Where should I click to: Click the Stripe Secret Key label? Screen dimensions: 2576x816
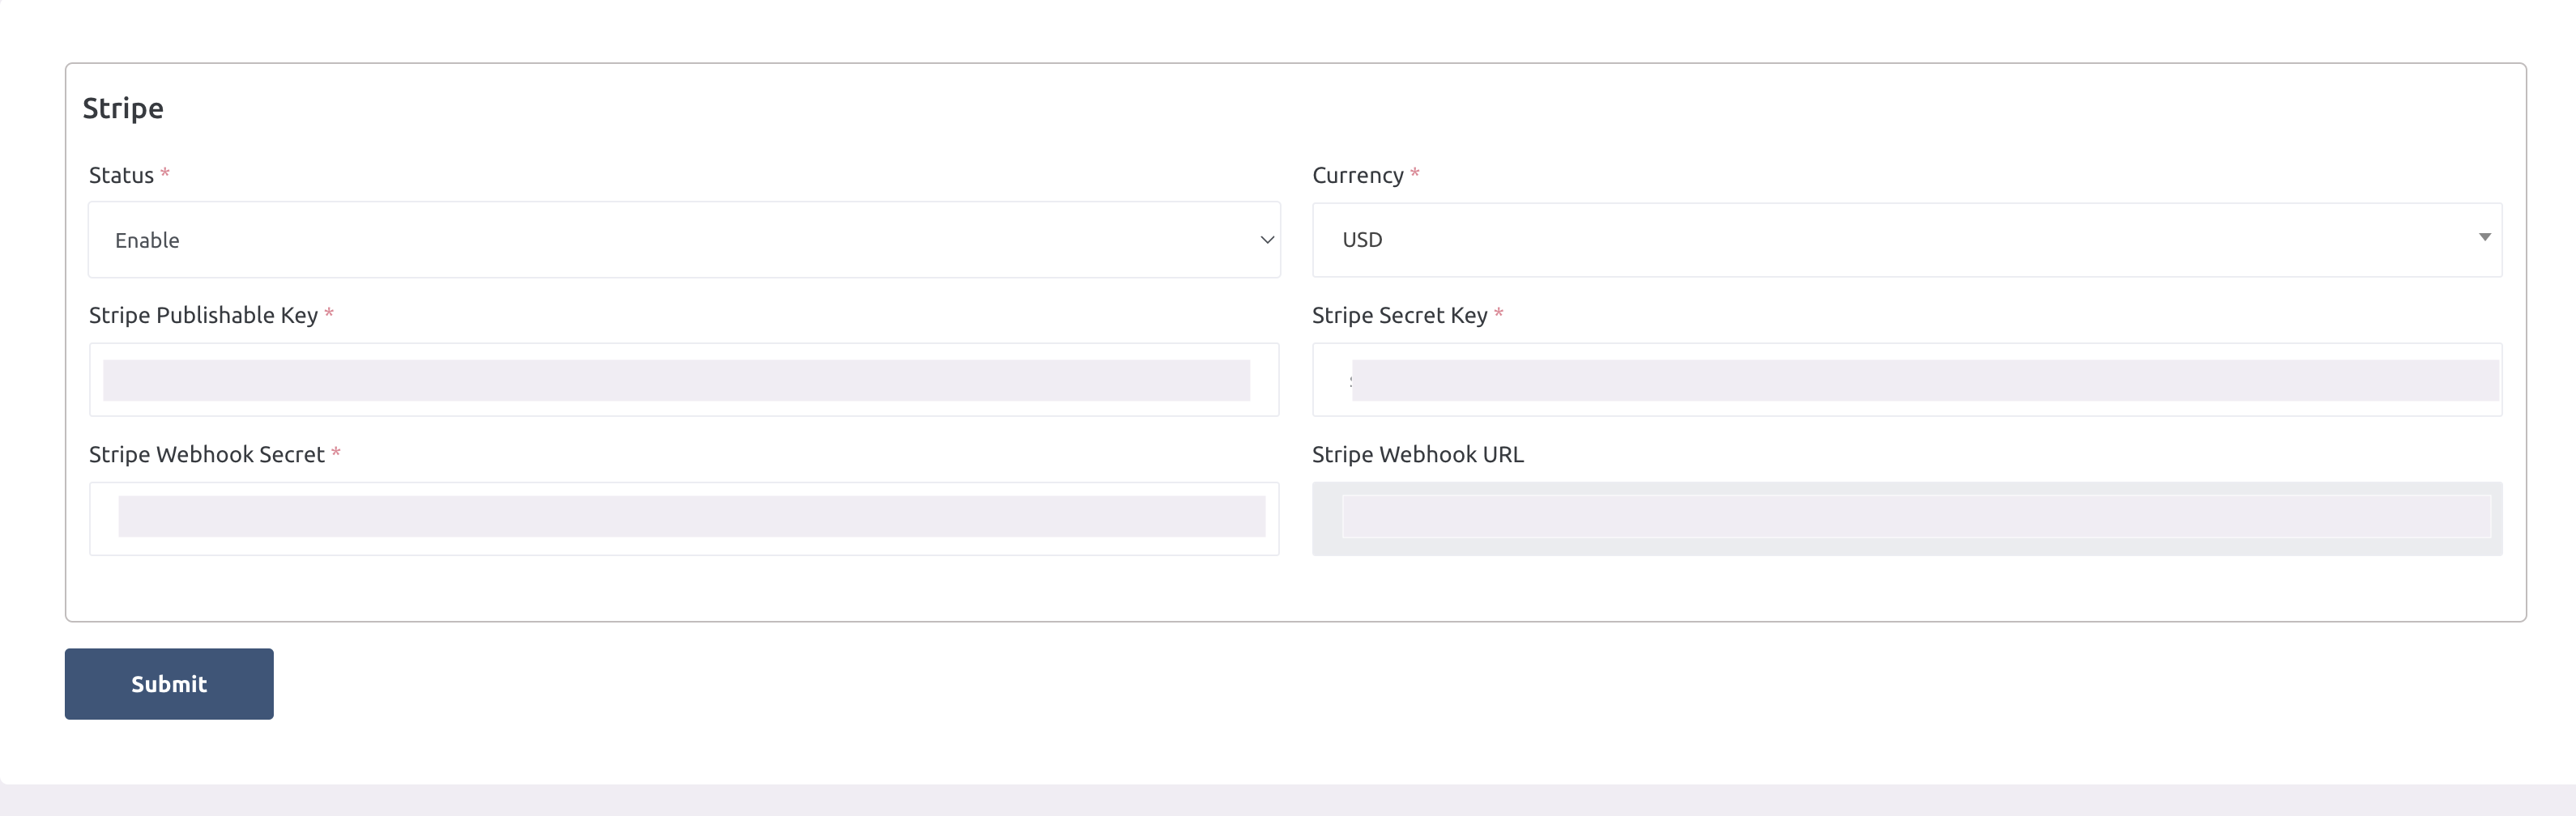tap(1399, 316)
